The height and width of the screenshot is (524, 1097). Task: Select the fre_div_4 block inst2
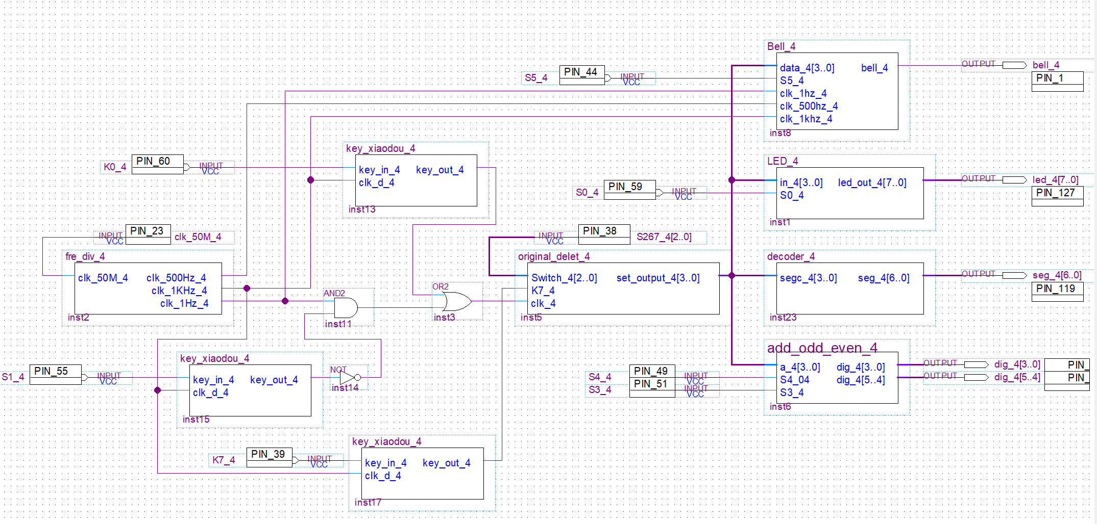(x=148, y=289)
